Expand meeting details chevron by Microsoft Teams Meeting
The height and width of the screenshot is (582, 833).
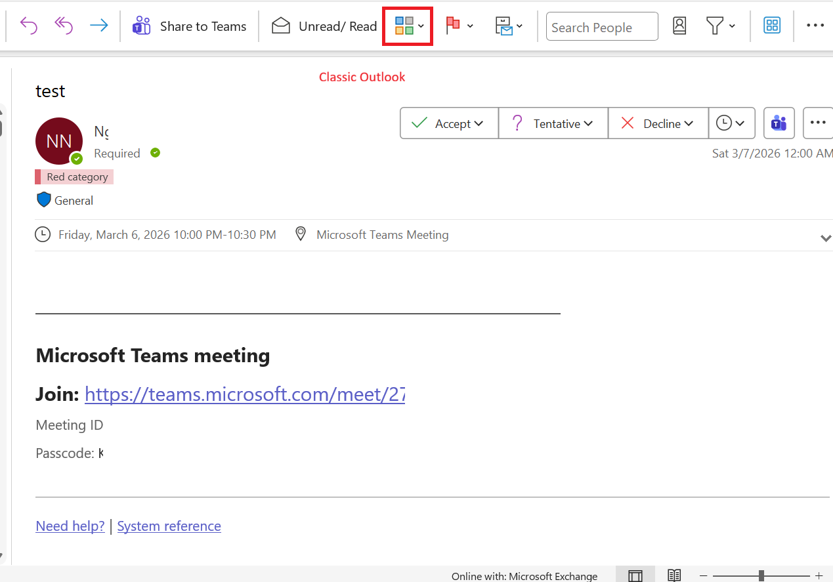point(826,238)
